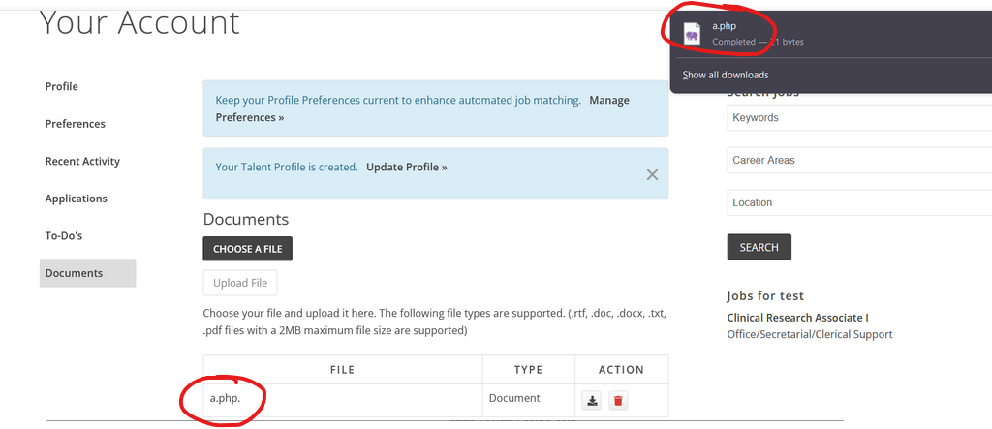The height and width of the screenshot is (429, 992).
Task: Open the Clinical Research Associate I job
Action: (x=797, y=318)
